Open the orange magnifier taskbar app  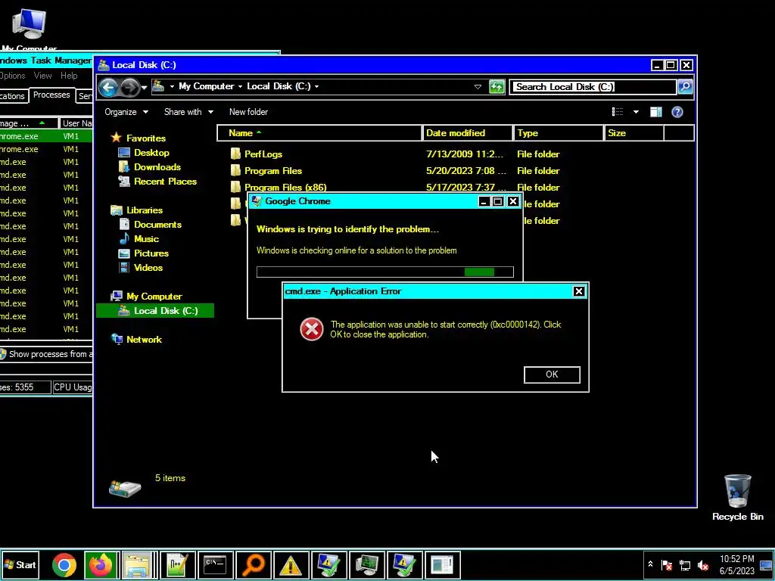[254, 565]
